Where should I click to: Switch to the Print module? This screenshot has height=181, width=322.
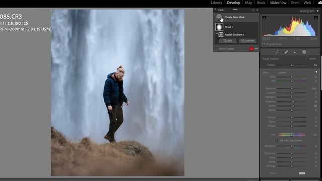pyautogui.click(x=295, y=3)
